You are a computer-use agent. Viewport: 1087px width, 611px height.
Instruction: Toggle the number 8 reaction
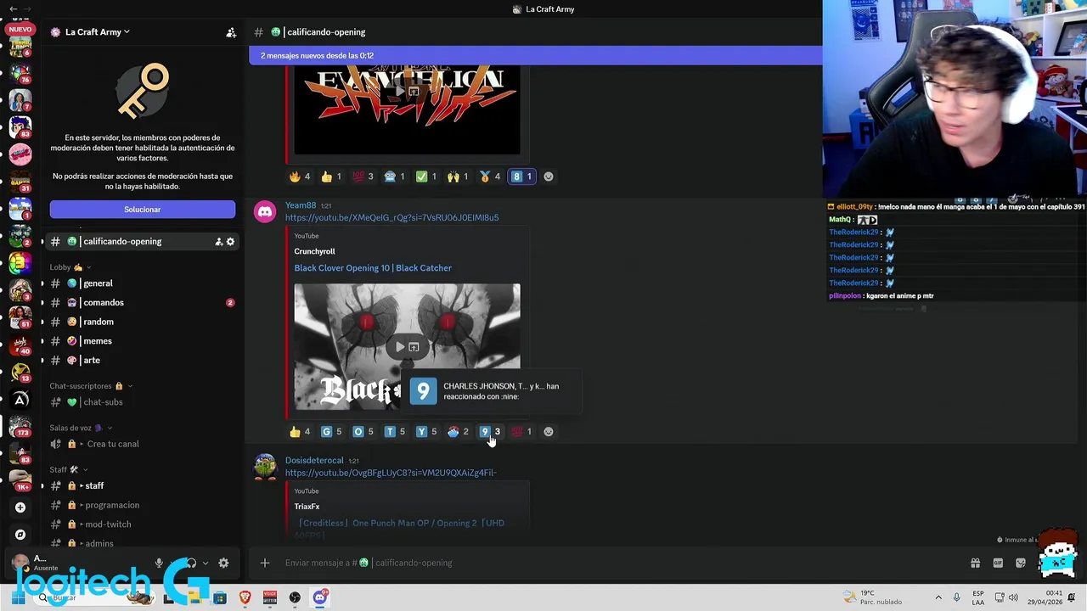[x=521, y=177]
